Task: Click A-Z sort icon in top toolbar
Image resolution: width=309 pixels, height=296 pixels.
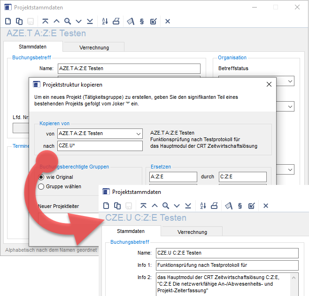Action: [105, 21]
